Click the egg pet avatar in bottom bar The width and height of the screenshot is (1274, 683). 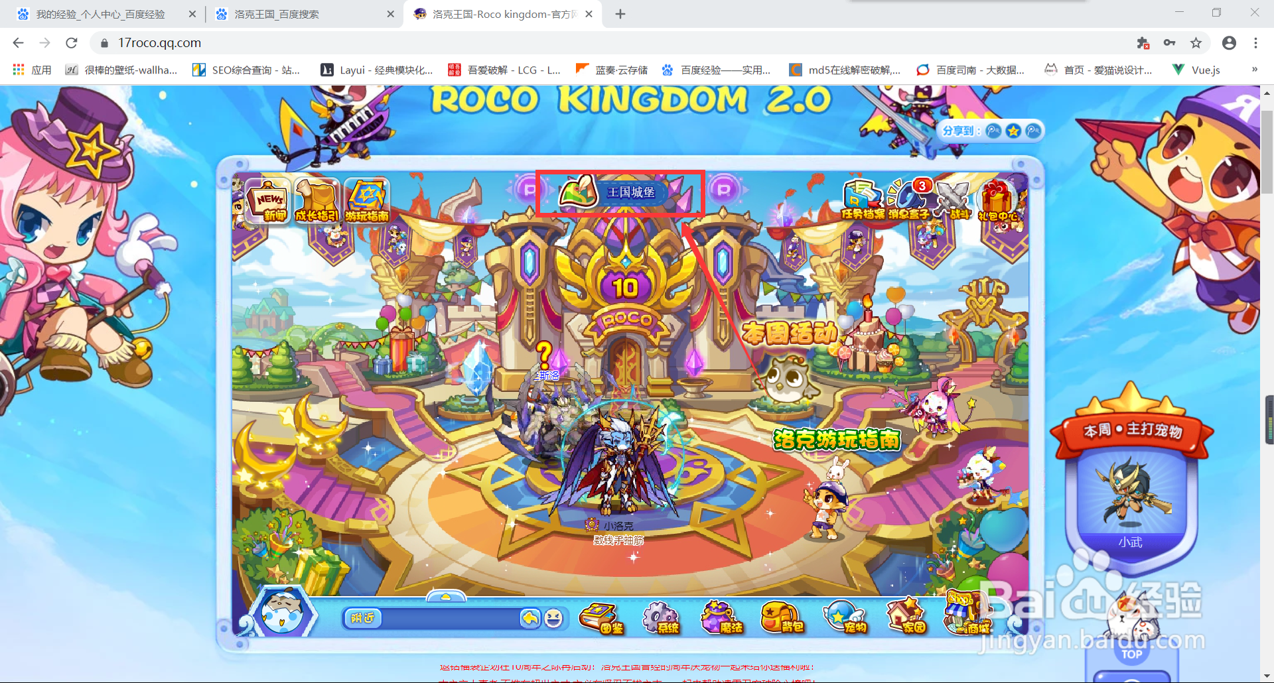(281, 613)
